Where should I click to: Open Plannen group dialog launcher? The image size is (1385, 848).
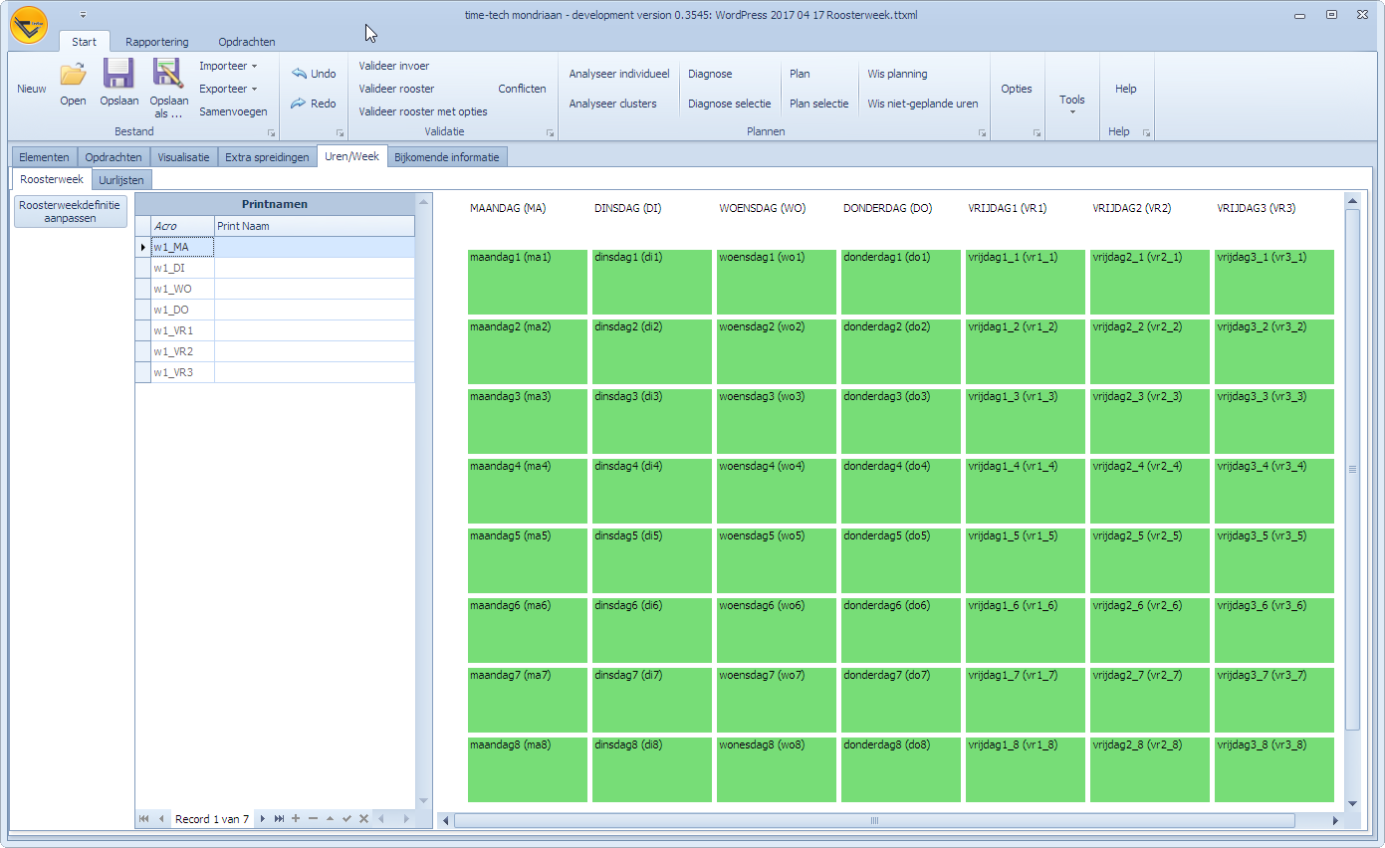982,132
